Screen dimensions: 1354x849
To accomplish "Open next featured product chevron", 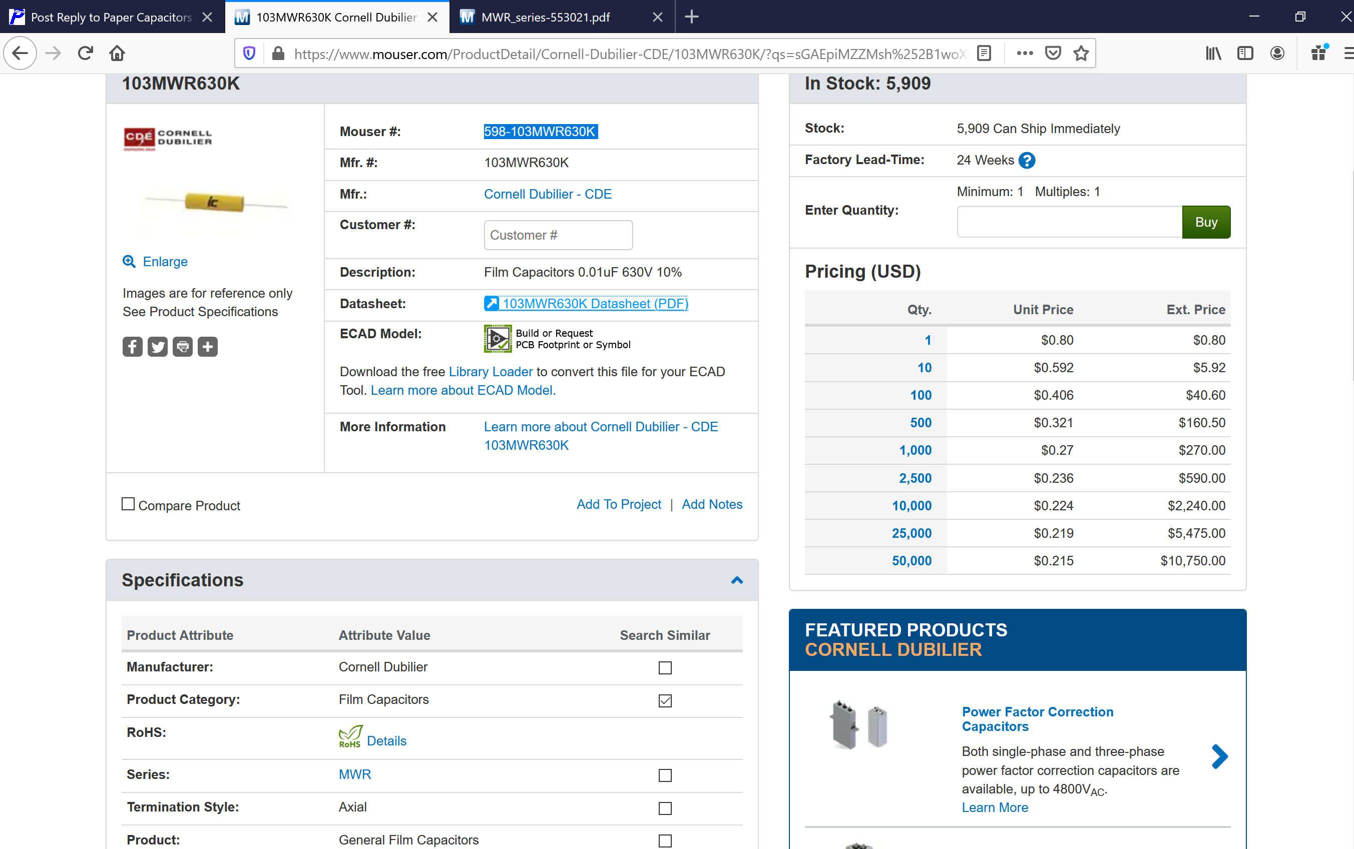I will point(1219,757).
